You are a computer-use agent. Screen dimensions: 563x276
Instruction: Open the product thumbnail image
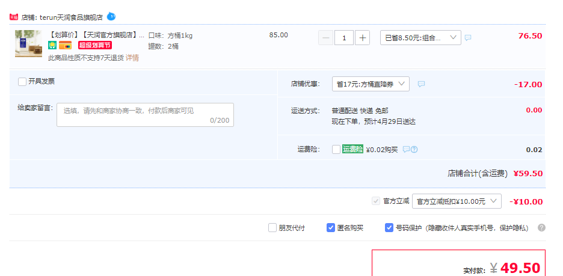(28, 43)
